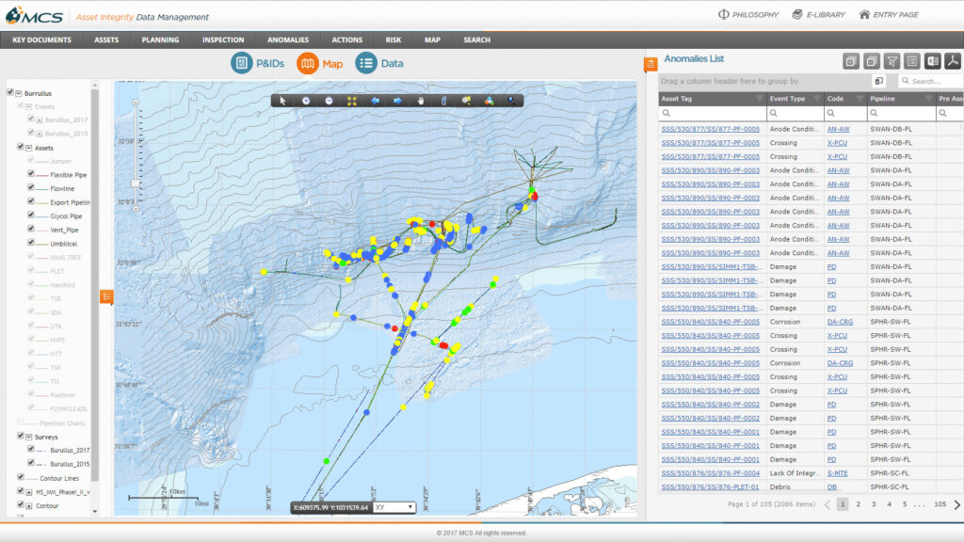
Task: Open the identify info tool
Action: tap(442, 101)
